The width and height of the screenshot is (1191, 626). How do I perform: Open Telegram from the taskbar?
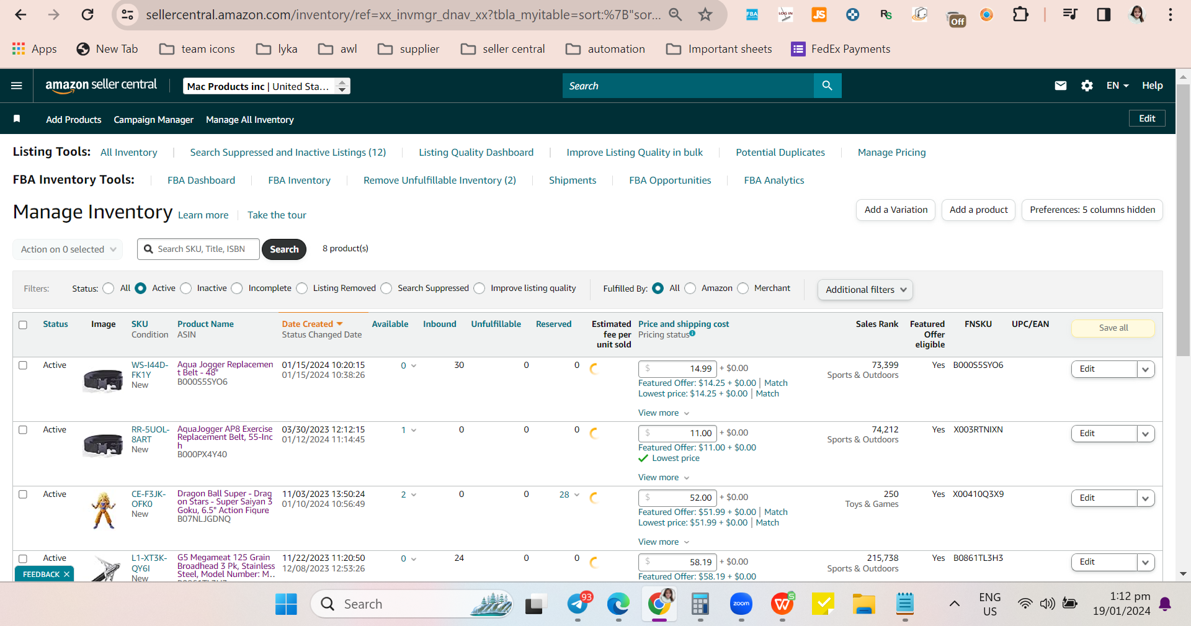(x=579, y=604)
